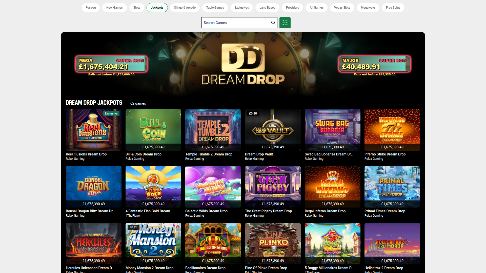Open the Temple Tumble 2 Dream Drop thumbnail
The image size is (486, 273).
point(213,130)
